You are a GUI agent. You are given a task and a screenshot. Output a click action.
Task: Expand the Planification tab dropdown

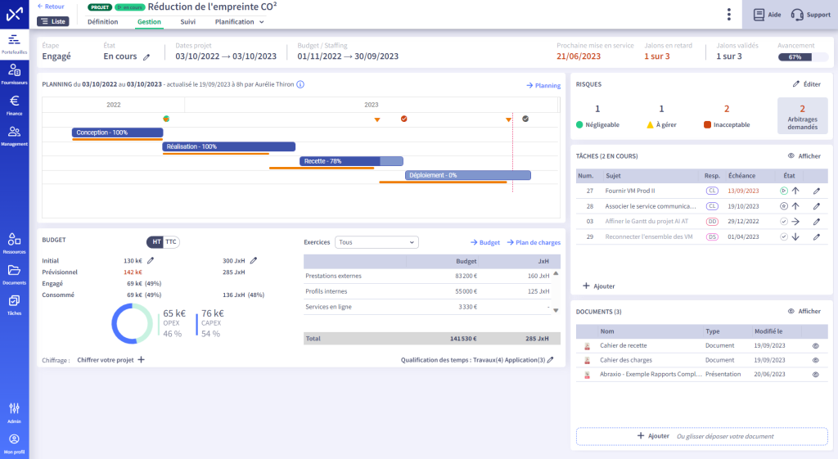(239, 22)
